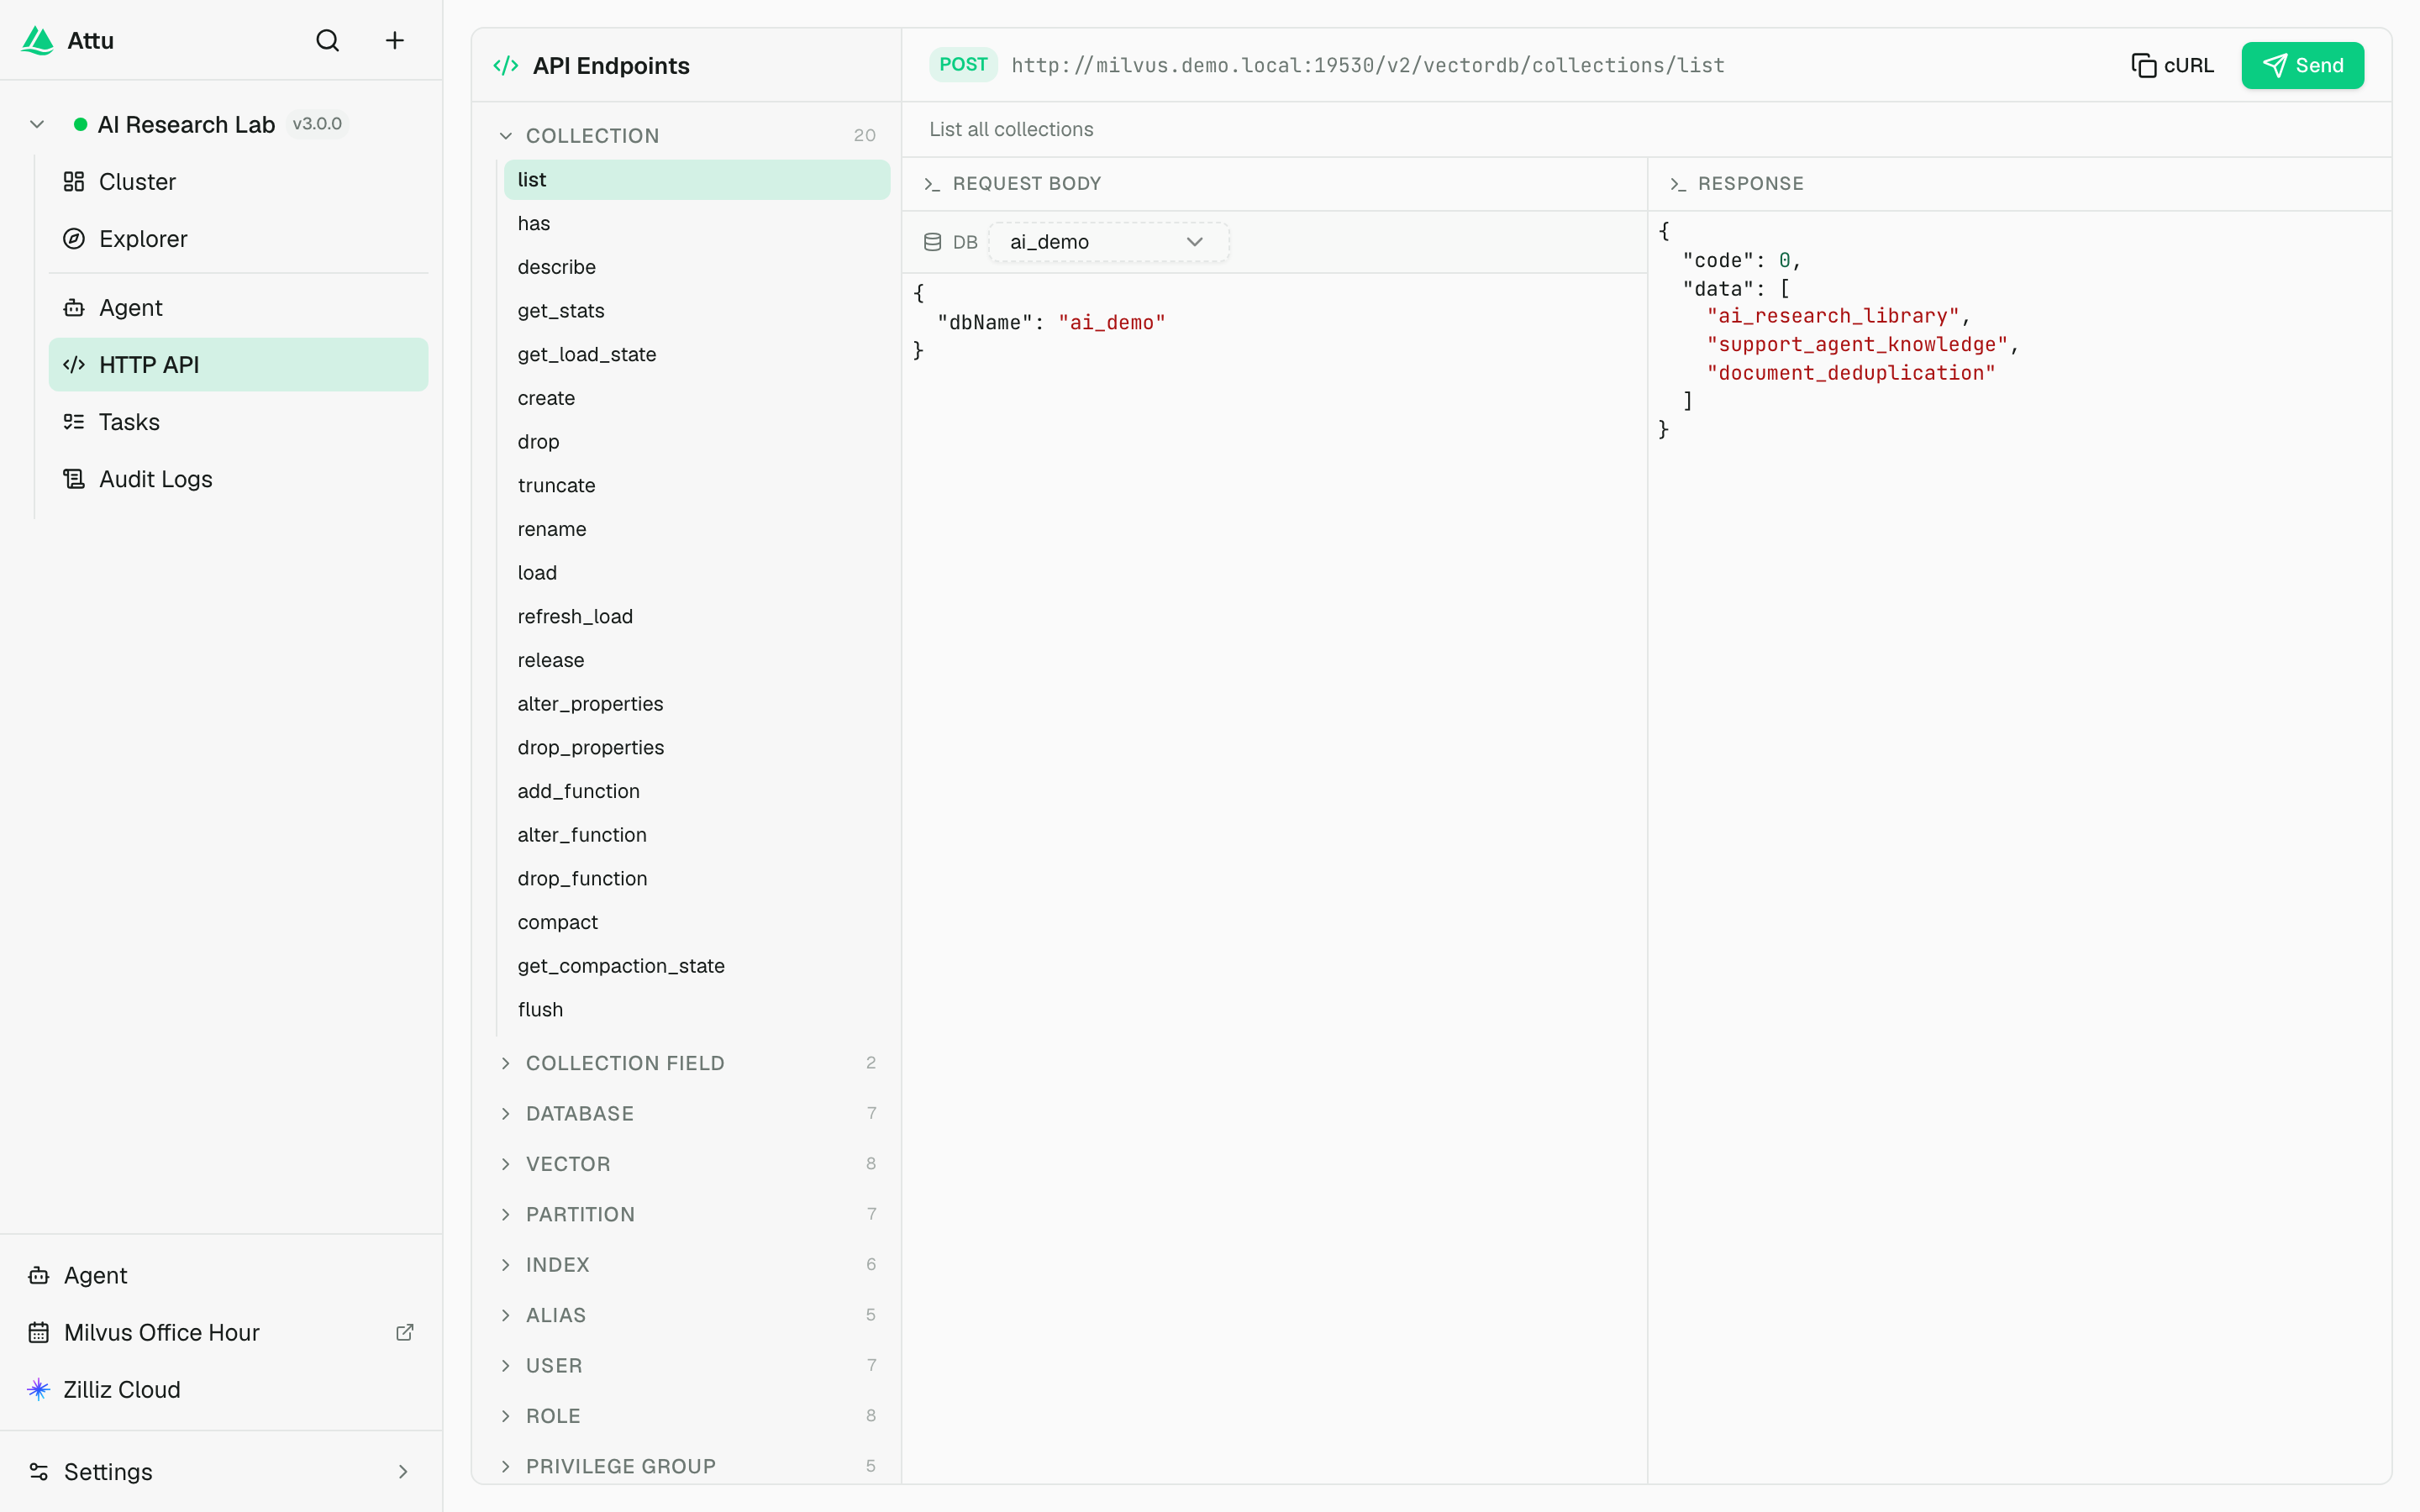This screenshot has height=1512, width=2420.
Task: Click the Audit Logs scroll icon
Action: point(74,478)
